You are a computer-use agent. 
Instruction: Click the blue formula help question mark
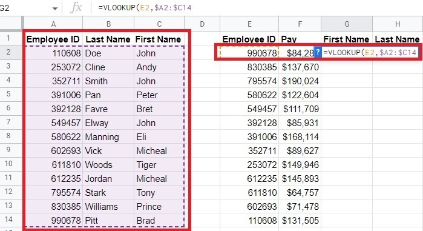pos(318,52)
